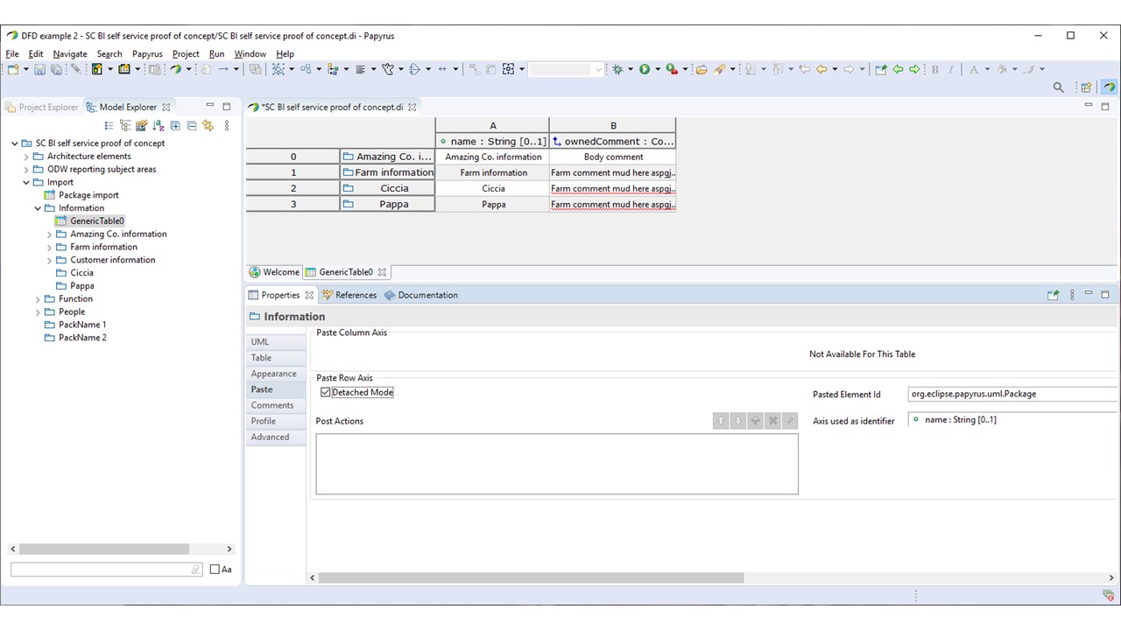The width and height of the screenshot is (1121, 630).
Task: Open the Run button dropdown arrow
Action: point(657,69)
